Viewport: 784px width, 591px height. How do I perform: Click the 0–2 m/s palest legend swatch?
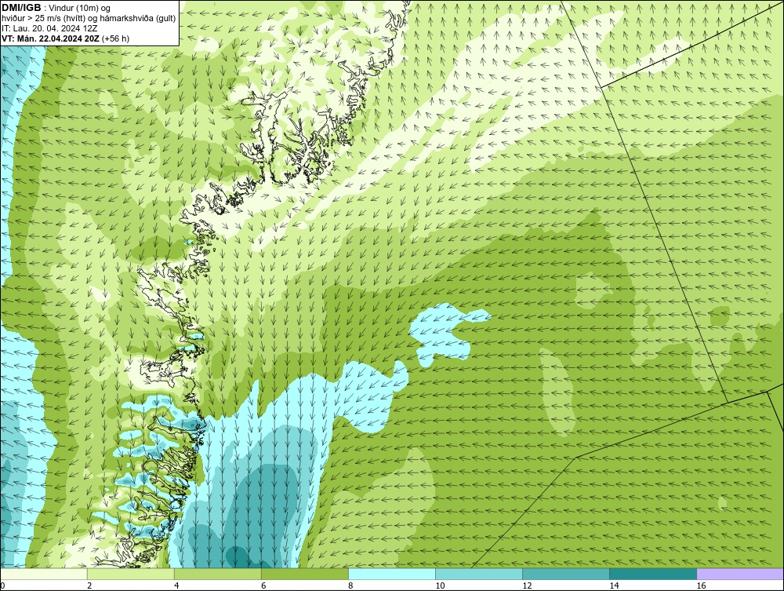(44, 574)
